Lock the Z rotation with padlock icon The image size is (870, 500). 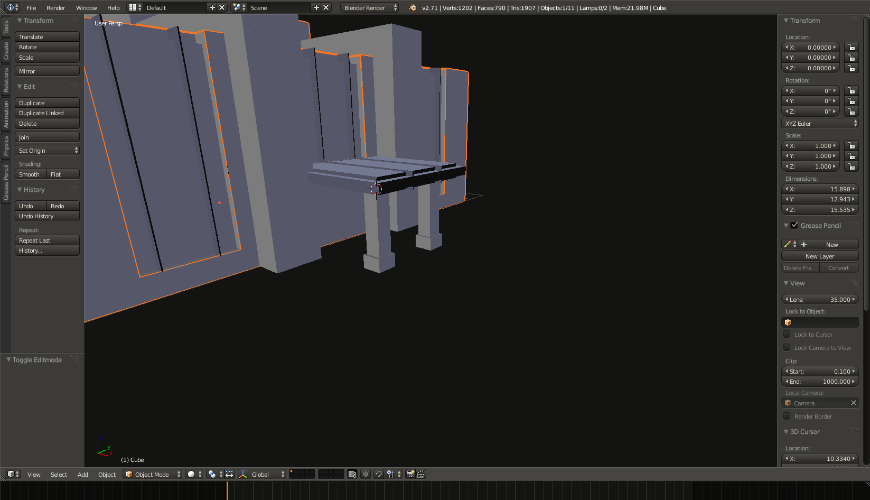[851, 112]
